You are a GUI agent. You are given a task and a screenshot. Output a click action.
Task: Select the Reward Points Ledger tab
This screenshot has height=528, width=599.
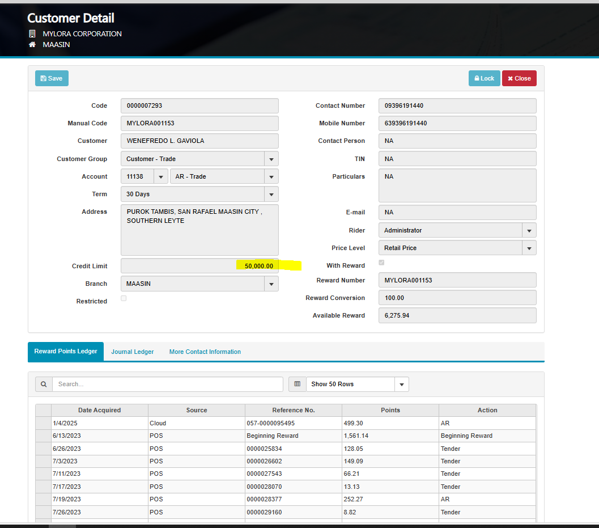pos(66,352)
